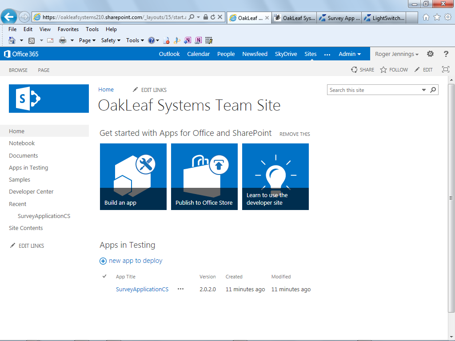This screenshot has width=455, height=341.
Task: Click the browser Forward arrow button
Action: coord(24,17)
